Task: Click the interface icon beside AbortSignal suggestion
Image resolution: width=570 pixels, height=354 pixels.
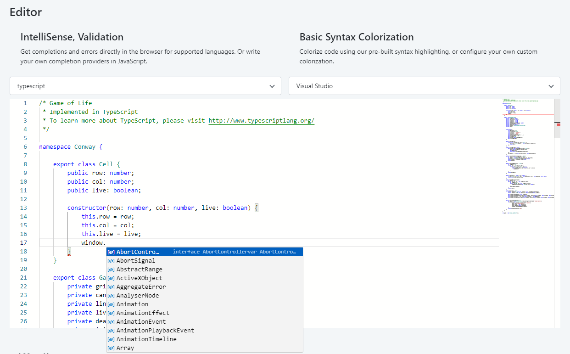Action: [111, 261]
